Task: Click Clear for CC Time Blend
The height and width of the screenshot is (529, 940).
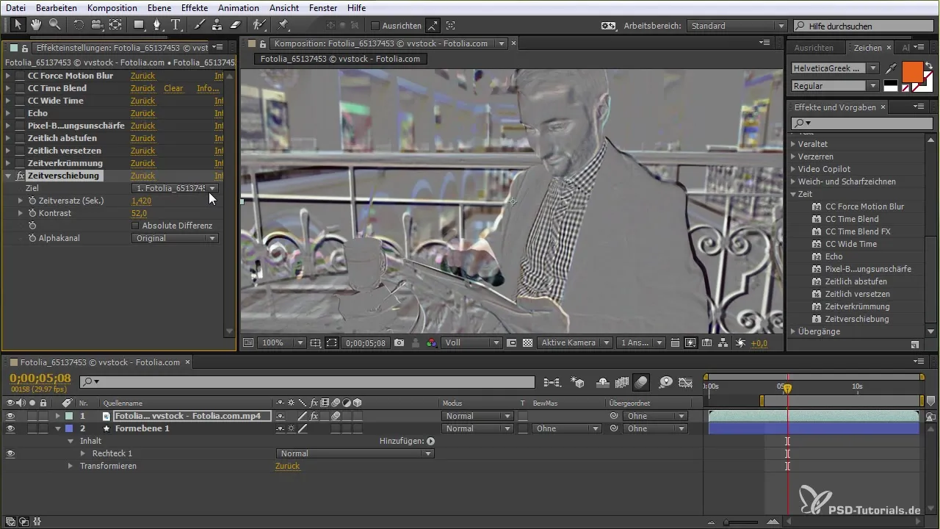Action: click(173, 88)
